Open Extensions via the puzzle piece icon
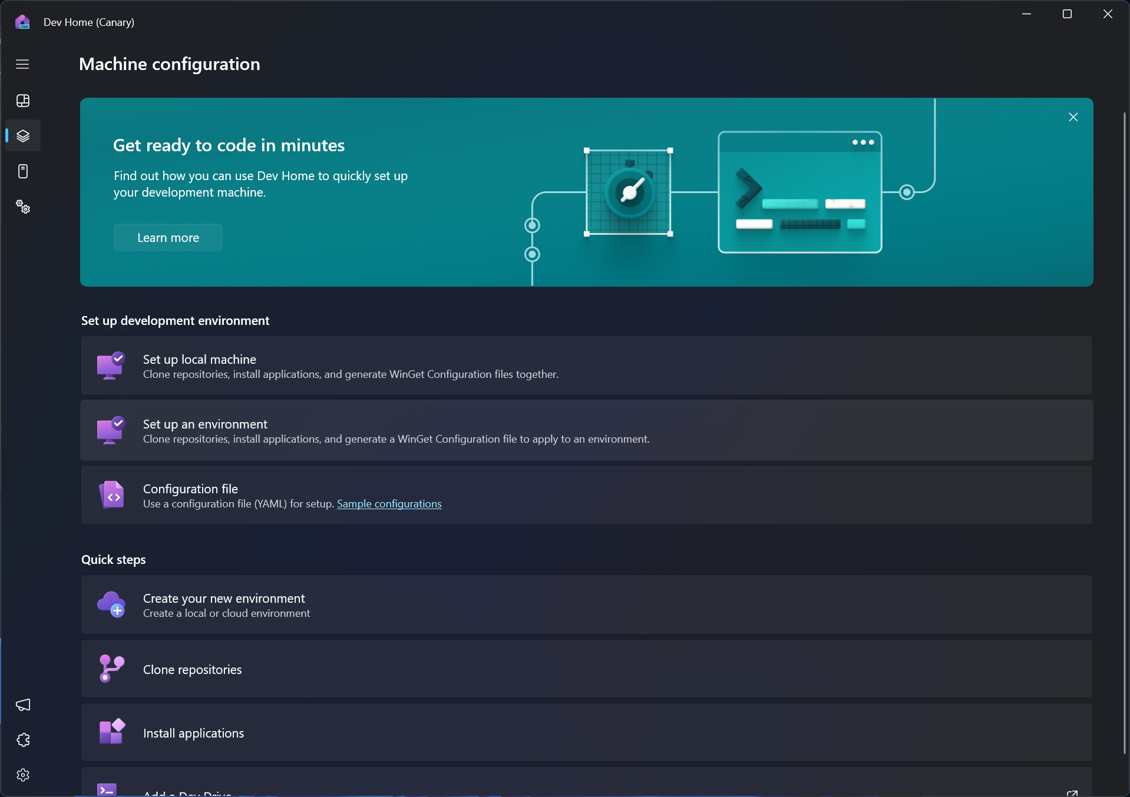The image size is (1130, 797). pyautogui.click(x=23, y=739)
